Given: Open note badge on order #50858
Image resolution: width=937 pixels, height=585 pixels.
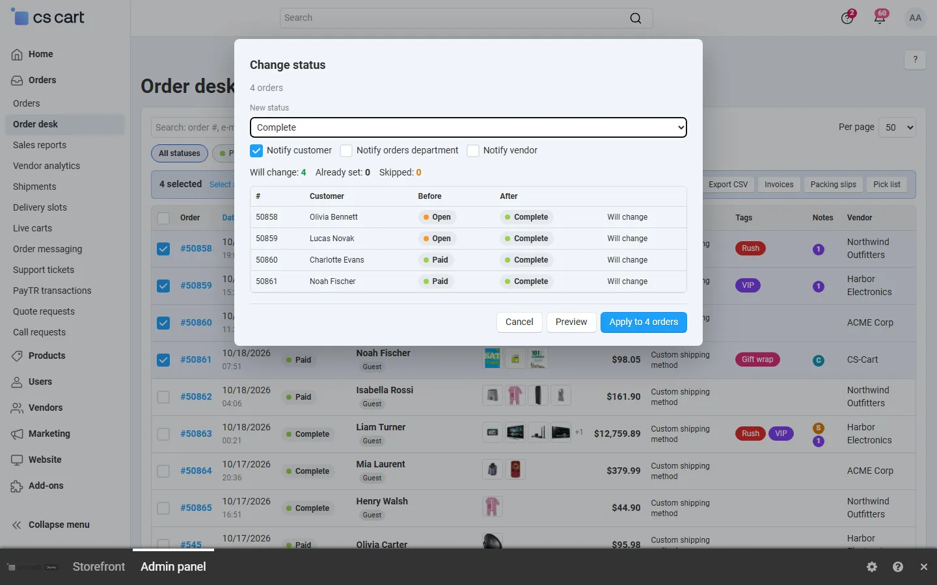Looking at the screenshot, I should 819,249.
